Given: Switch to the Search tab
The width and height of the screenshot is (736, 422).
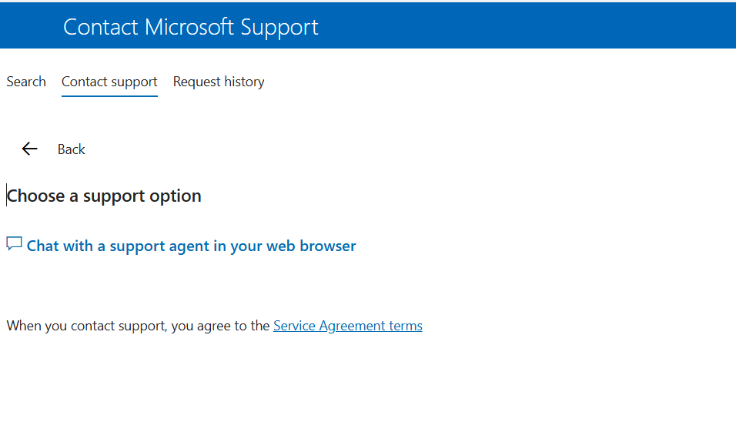Looking at the screenshot, I should pos(26,82).
